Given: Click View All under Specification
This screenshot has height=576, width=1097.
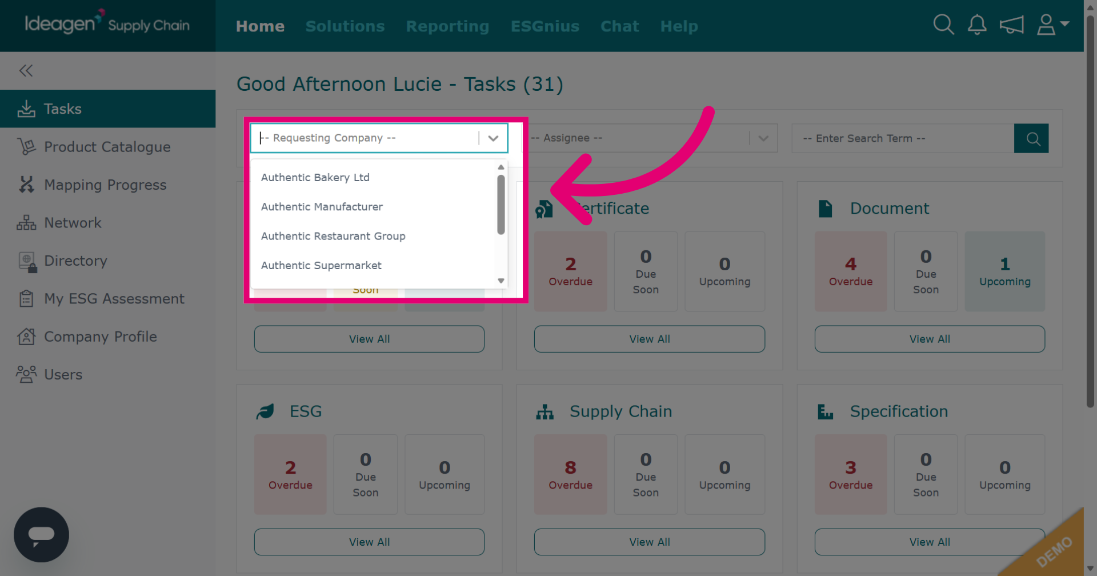Looking at the screenshot, I should pyautogui.click(x=930, y=542).
